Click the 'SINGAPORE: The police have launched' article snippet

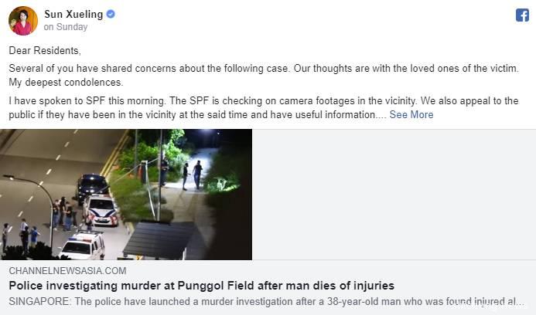click(x=266, y=302)
